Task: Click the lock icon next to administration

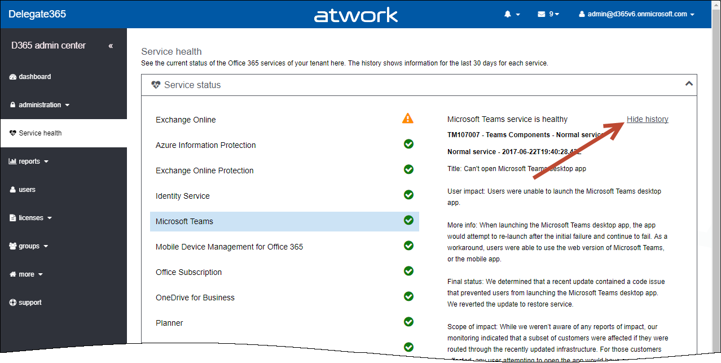Action: click(x=13, y=105)
